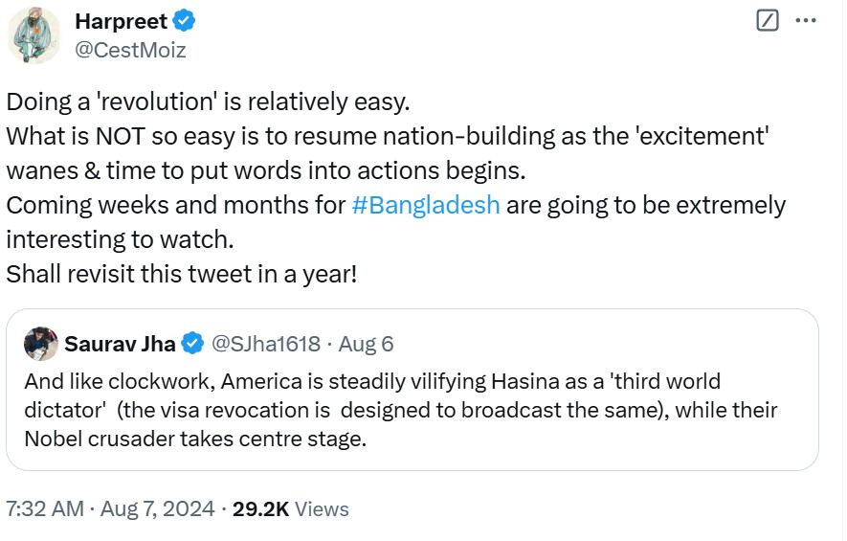Click the Aug 7, 2024 date
847x541 pixels.
(158, 508)
